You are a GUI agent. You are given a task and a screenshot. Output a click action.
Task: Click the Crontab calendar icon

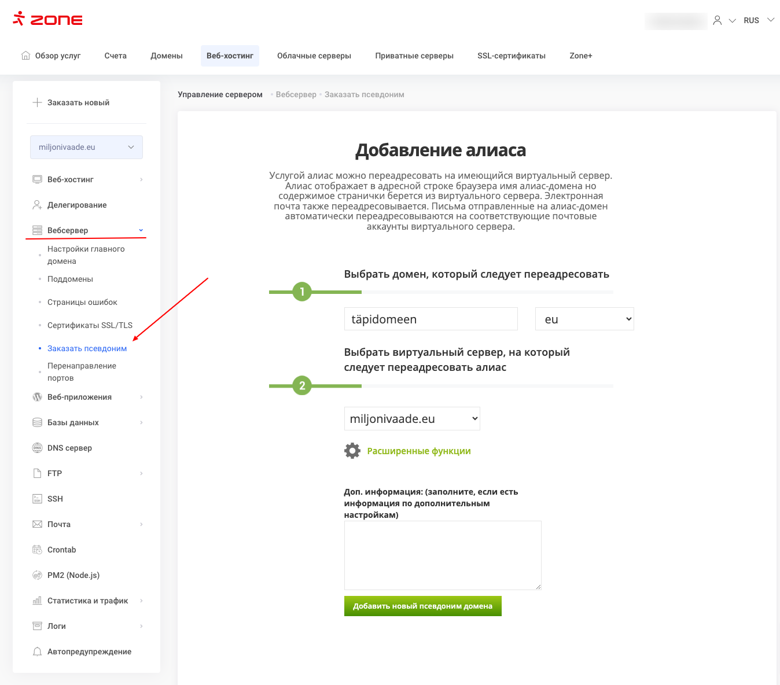pyautogui.click(x=37, y=550)
